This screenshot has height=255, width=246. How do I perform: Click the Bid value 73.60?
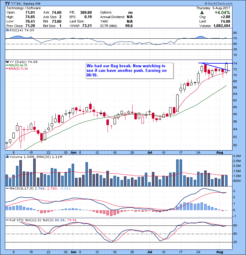(57, 21)
